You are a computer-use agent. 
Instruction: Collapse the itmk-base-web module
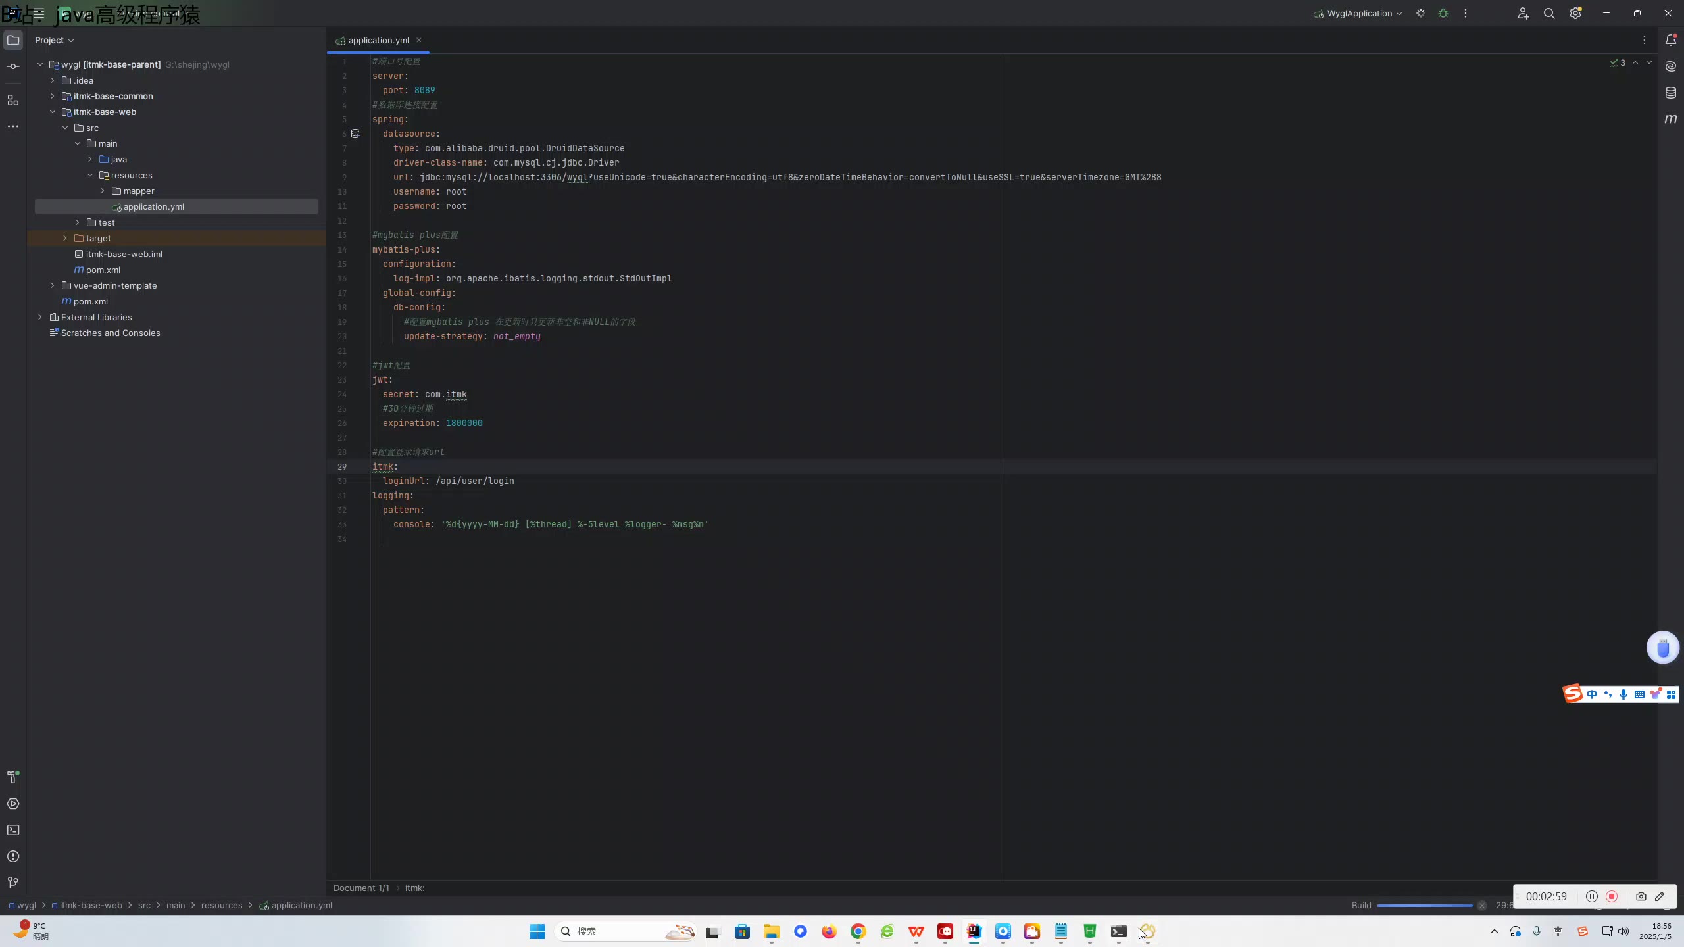[x=52, y=112]
